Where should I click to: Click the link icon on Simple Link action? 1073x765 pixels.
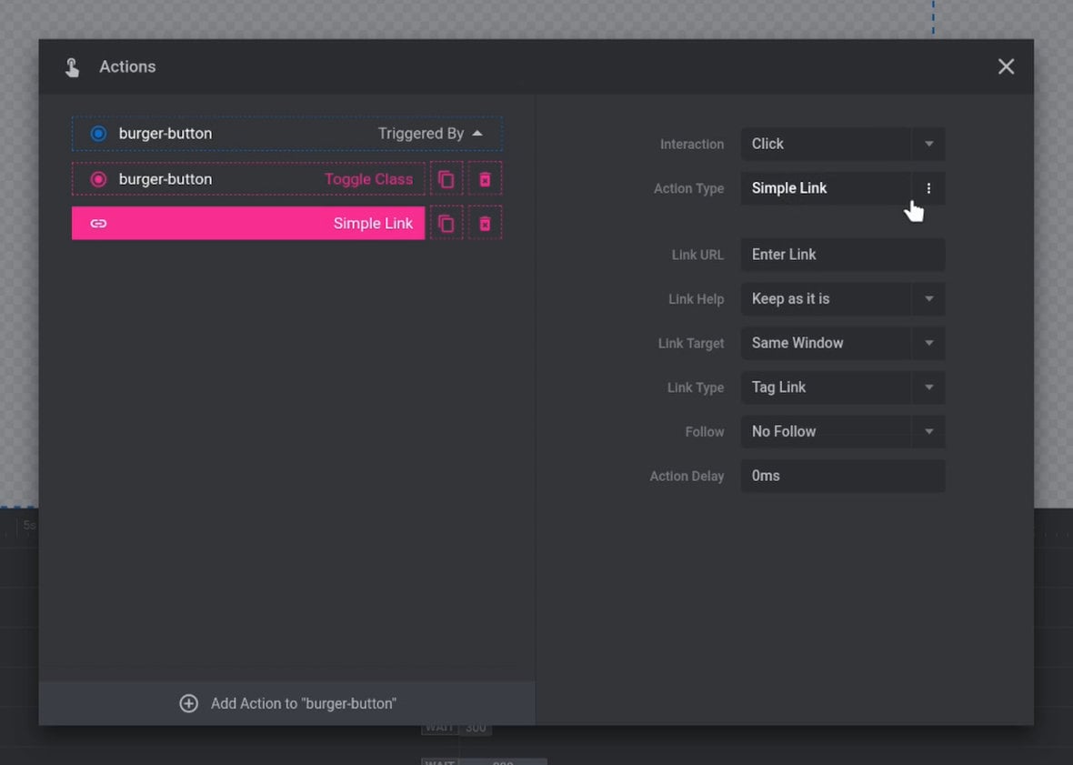100,223
